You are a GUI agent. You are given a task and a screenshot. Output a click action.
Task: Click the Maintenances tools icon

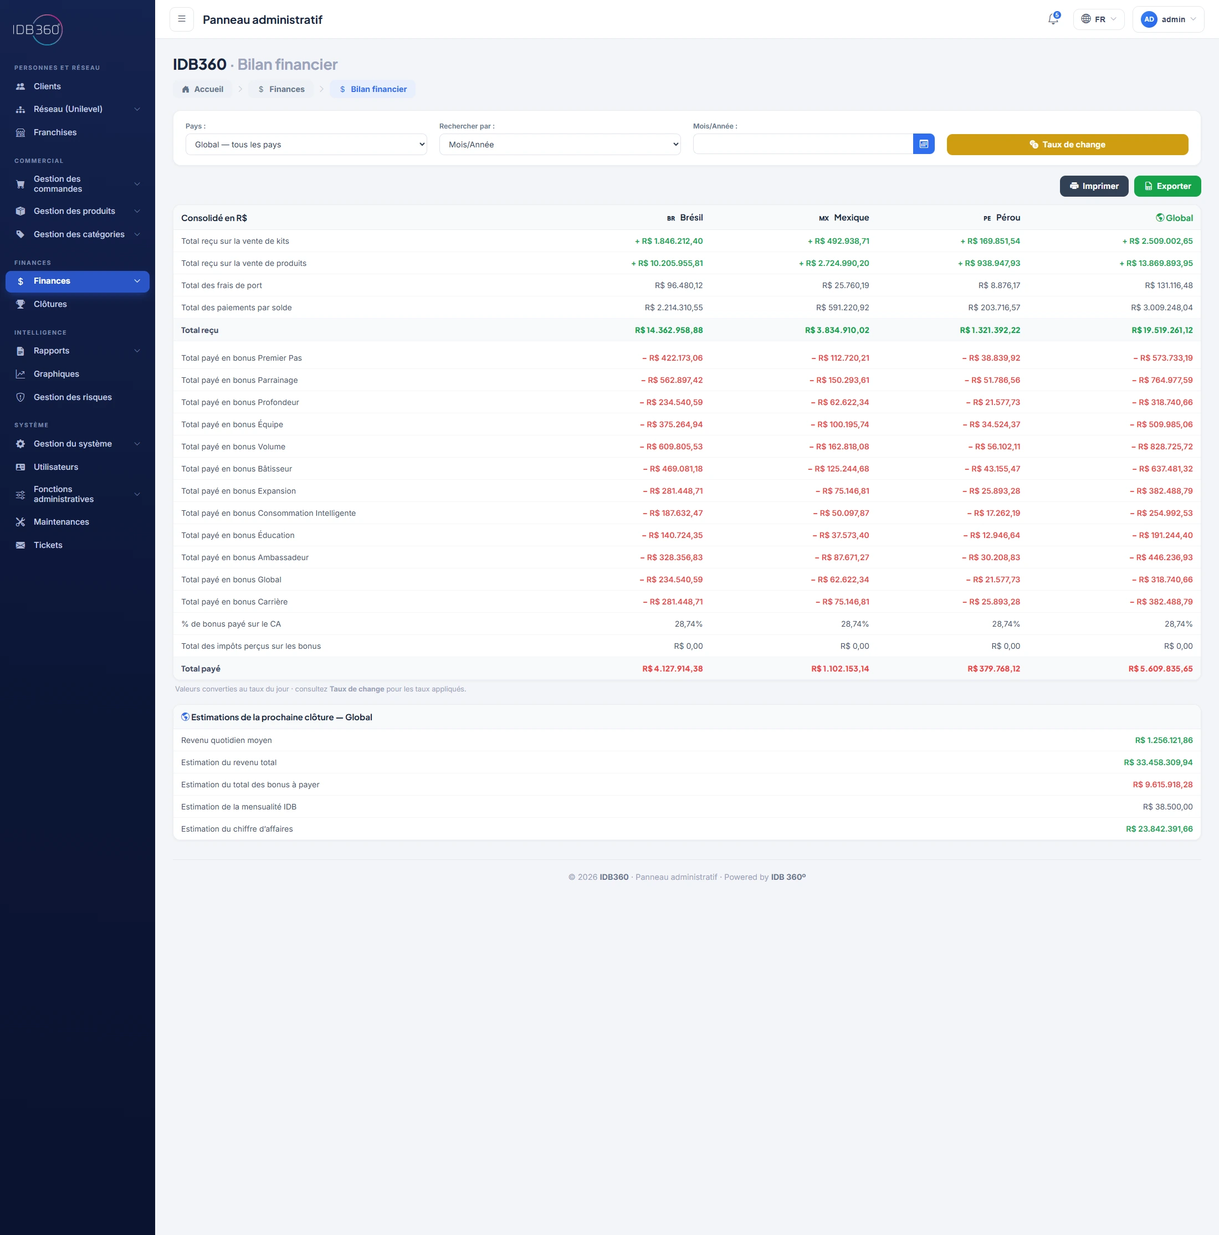coord(21,522)
